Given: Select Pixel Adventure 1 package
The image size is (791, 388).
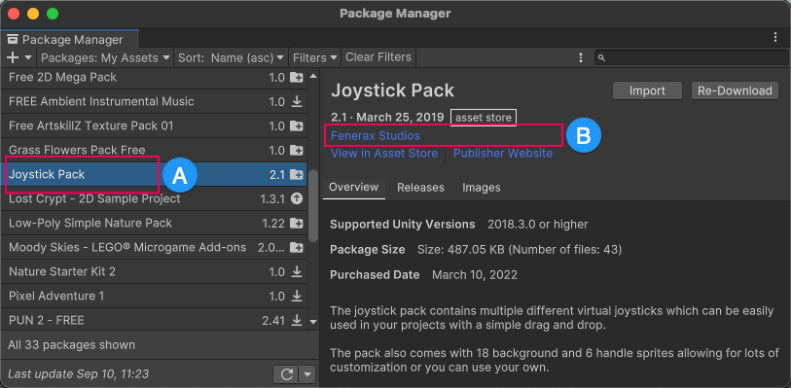Looking at the screenshot, I should point(154,296).
